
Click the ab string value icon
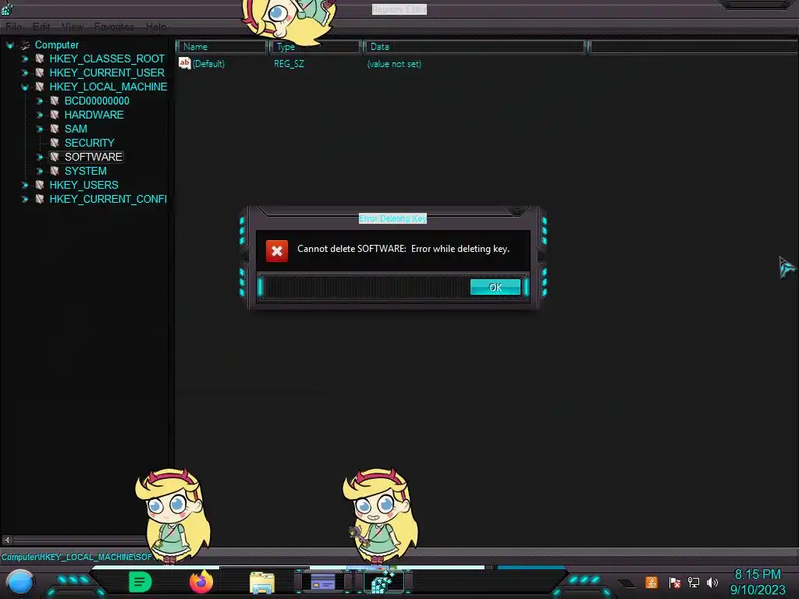(x=184, y=63)
